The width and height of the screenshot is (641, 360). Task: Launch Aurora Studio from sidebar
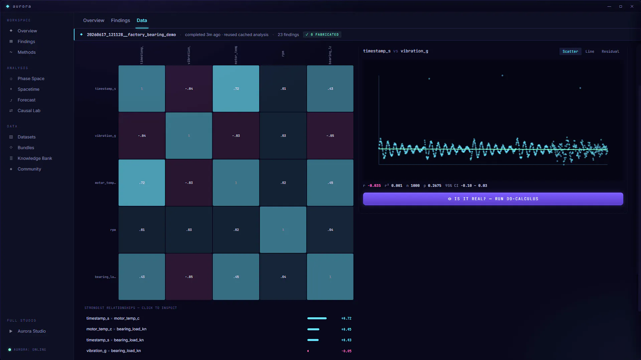coord(32,331)
